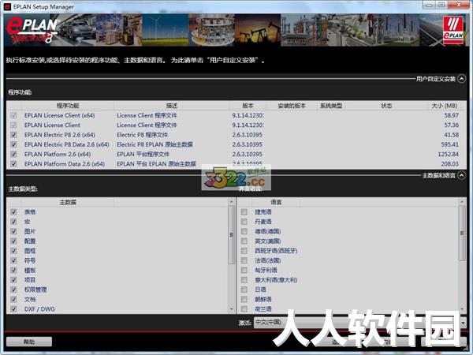Click the EPLAN logo at top left banner

32,30
